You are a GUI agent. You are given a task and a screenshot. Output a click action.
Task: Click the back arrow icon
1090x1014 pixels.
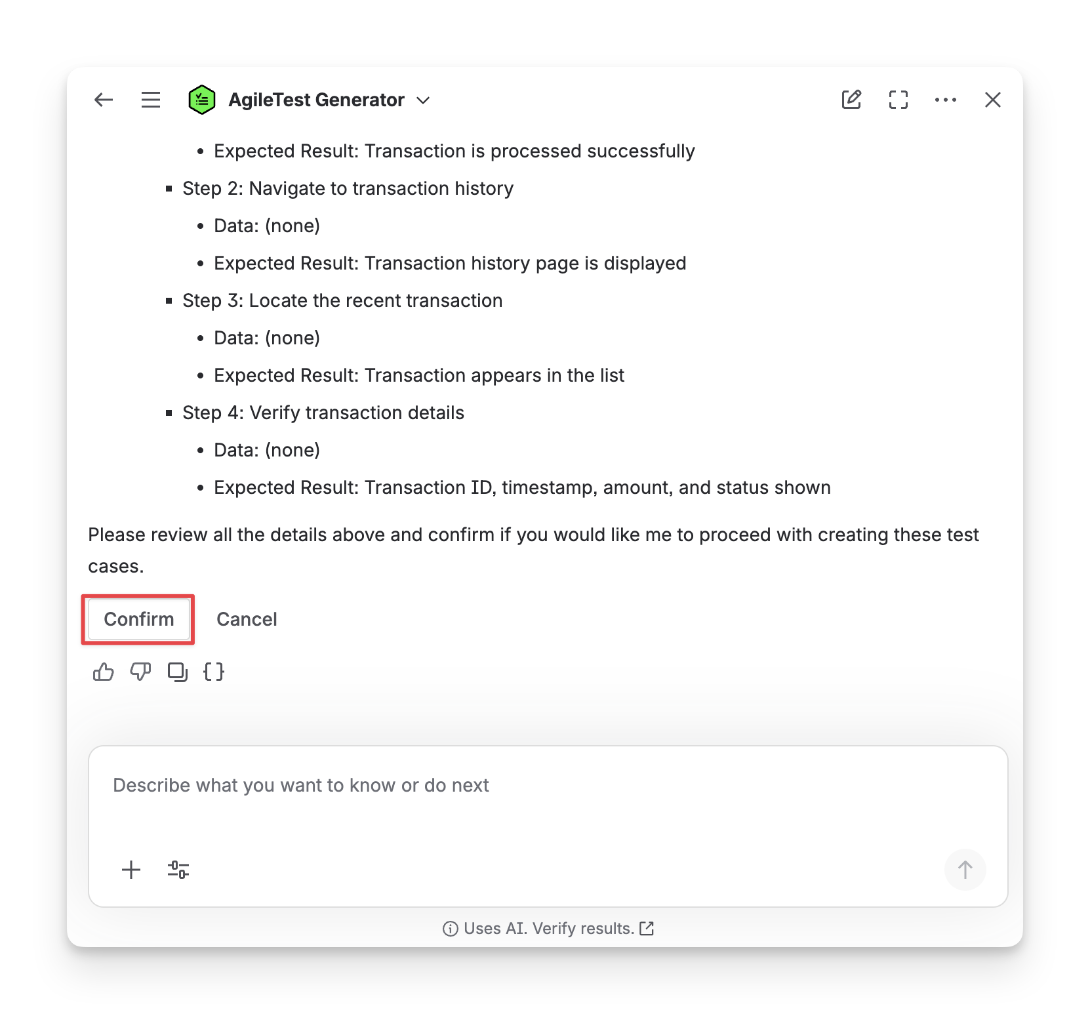tap(104, 100)
